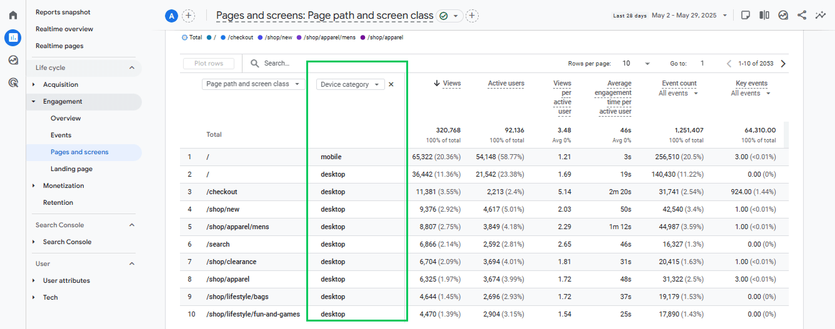Sort by Views per active user column
835x329 pixels.
click(562, 97)
